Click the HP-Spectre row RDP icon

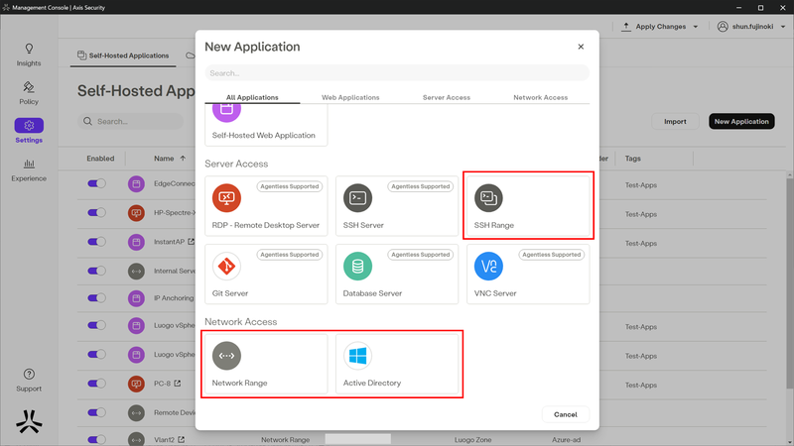coord(136,213)
